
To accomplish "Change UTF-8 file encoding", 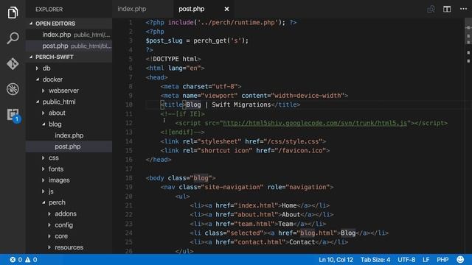I will click(x=406, y=260).
